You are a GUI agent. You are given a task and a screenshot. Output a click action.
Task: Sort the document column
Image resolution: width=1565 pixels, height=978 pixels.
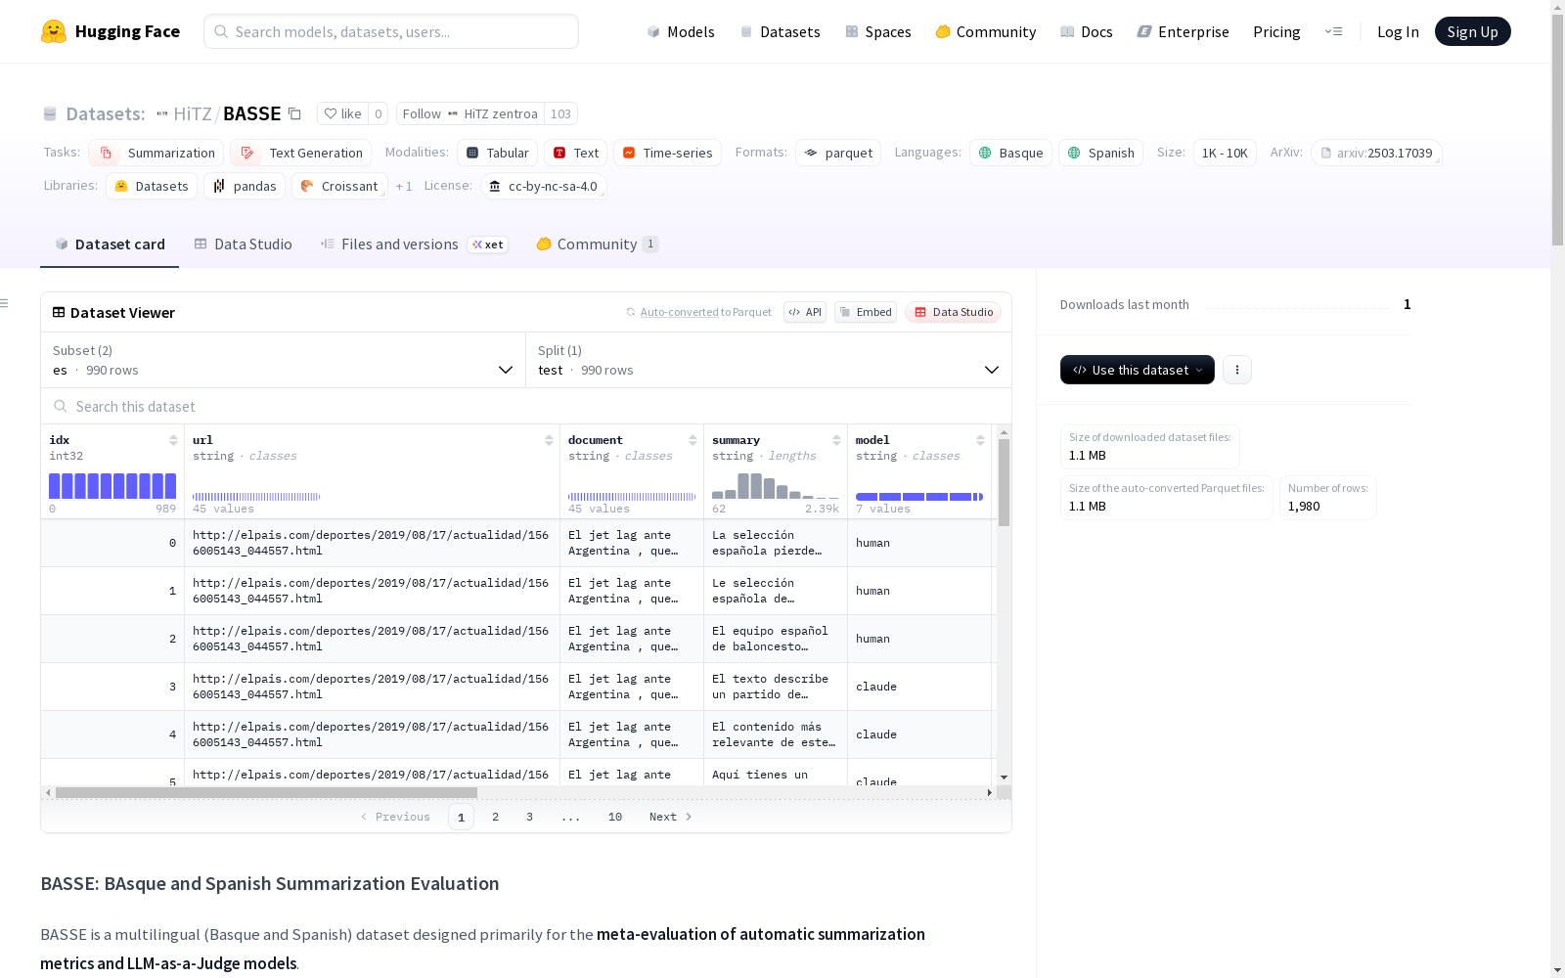pyautogui.click(x=693, y=440)
